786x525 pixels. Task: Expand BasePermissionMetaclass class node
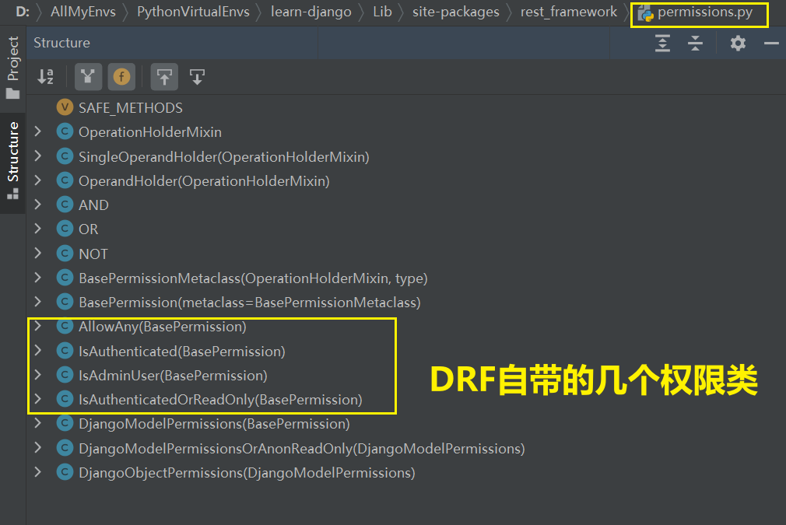(38, 277)
